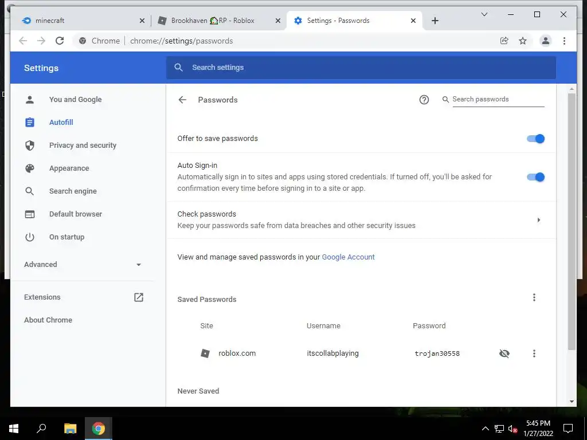Open the network tray icon
This screenshot has height=440, width=587.
click(x=499, y=429)
